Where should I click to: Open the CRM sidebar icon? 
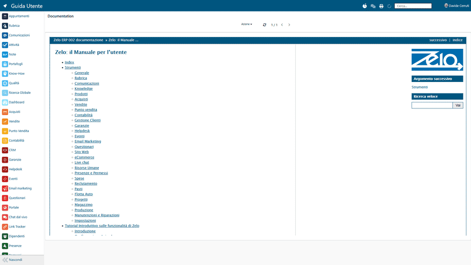click(5, 150)
